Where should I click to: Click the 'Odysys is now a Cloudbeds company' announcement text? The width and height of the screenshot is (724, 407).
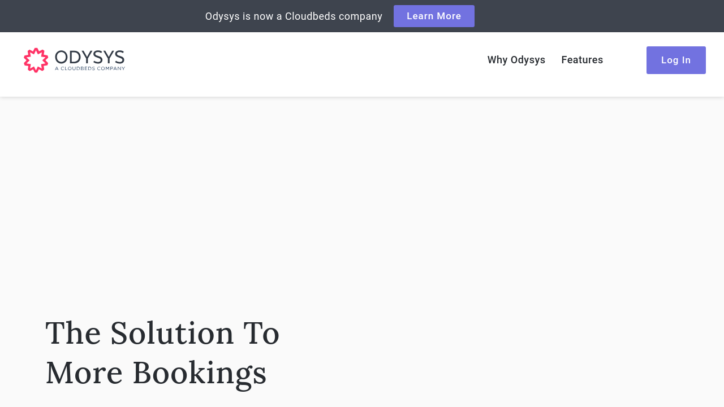294,16
